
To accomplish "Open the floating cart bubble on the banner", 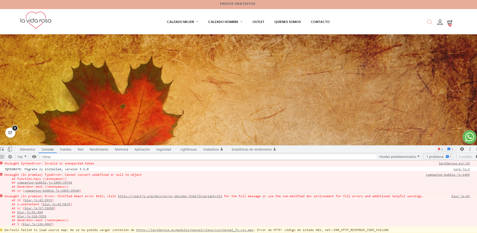I will [x=10, y=132].
